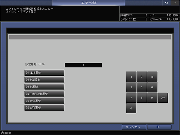Tap keypad digit 4
The width and height of the screenshot is (180, 135).
[131, 87]
